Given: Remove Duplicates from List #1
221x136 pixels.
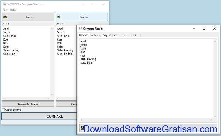Looking at the screenshot, I should pos(28,104).
